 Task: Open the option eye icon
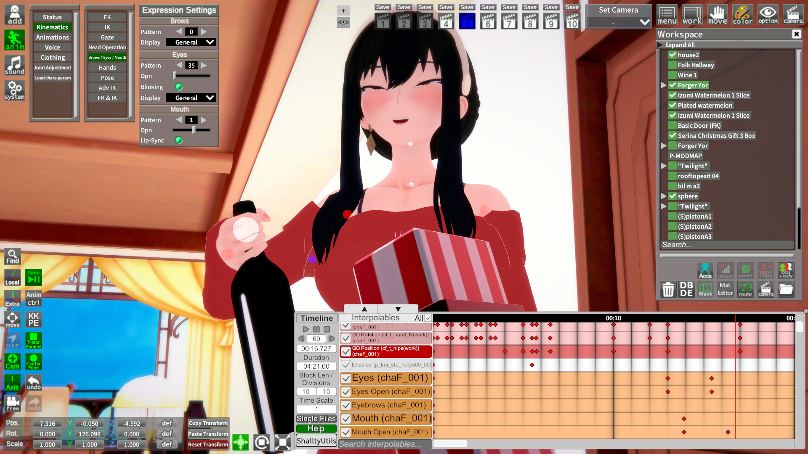[x=768, y=15]
